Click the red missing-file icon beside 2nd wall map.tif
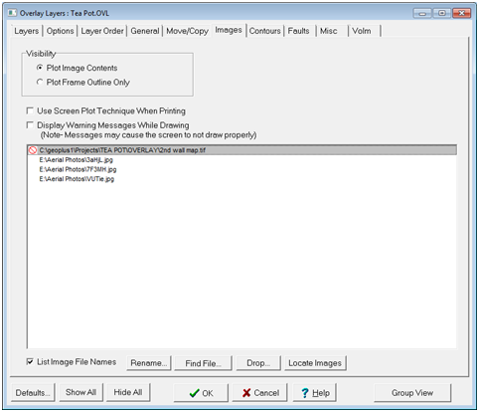The width and height of the screenshot is (479, 412). pyautogui.click(x=33, y=150)
